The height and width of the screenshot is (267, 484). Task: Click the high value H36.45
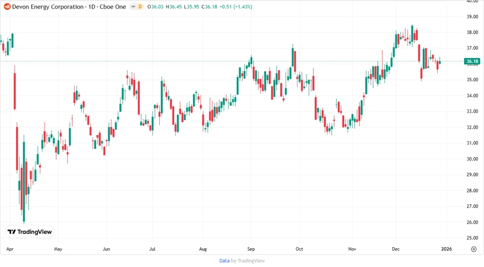click(174, 7)
